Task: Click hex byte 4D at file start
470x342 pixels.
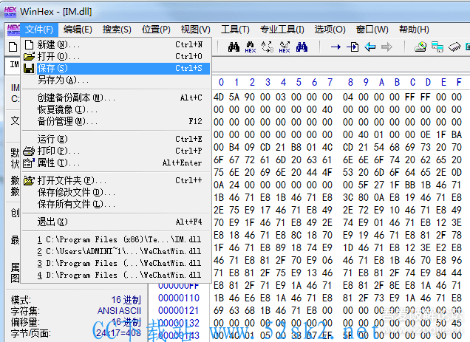Action: click(219, 97)
